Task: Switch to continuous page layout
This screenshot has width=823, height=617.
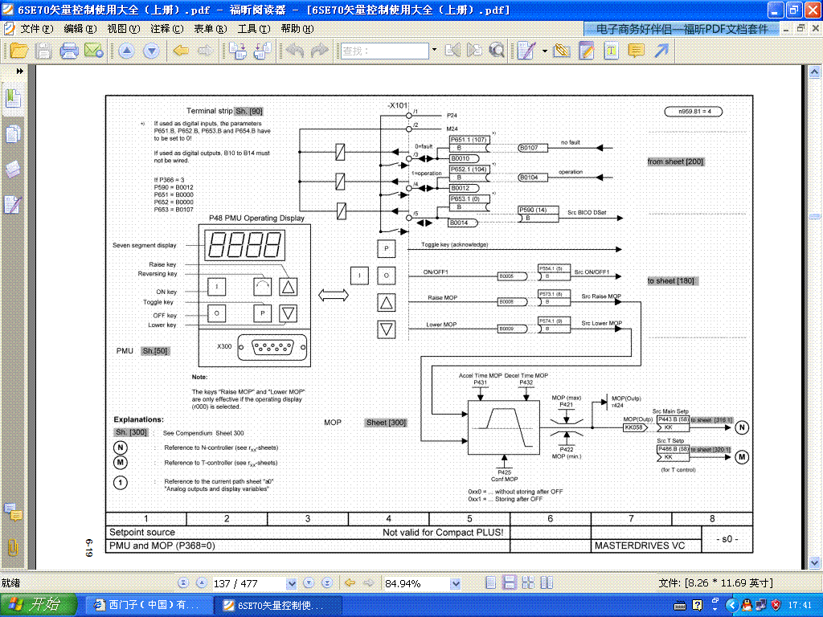Action: (x=509, y=582)
